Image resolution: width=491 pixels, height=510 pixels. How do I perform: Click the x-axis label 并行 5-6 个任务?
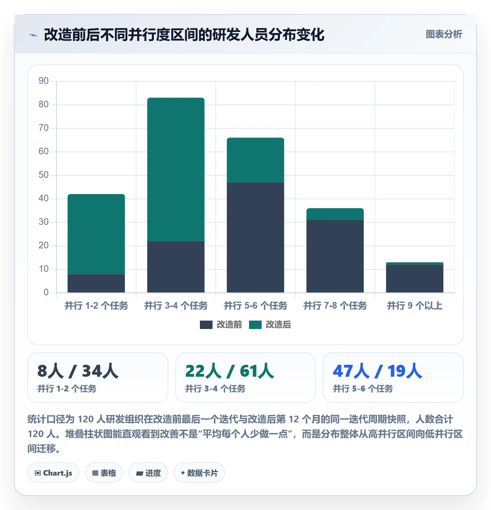[x=255, y=306]
